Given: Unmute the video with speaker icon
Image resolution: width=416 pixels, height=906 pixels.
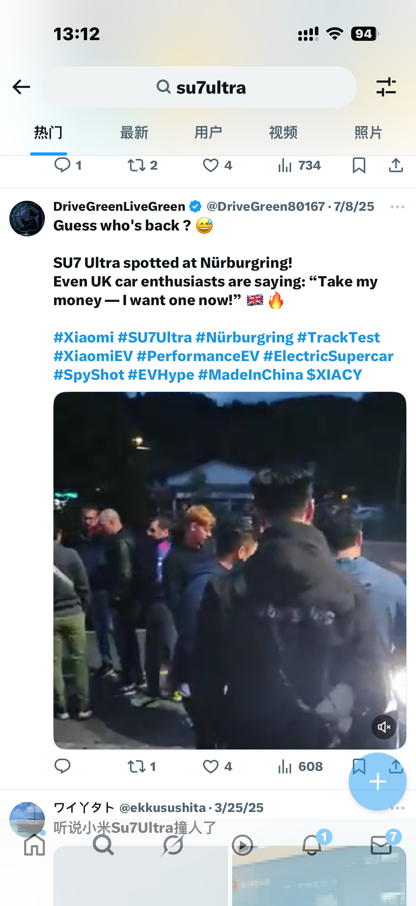Looking at the screenshot, I should 384,727.
